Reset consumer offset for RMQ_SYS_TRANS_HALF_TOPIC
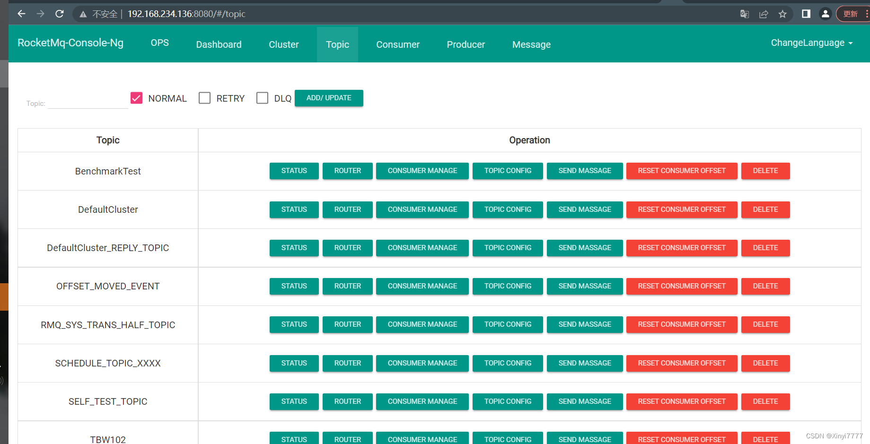 pyautogui.click(x=682, y=324)
